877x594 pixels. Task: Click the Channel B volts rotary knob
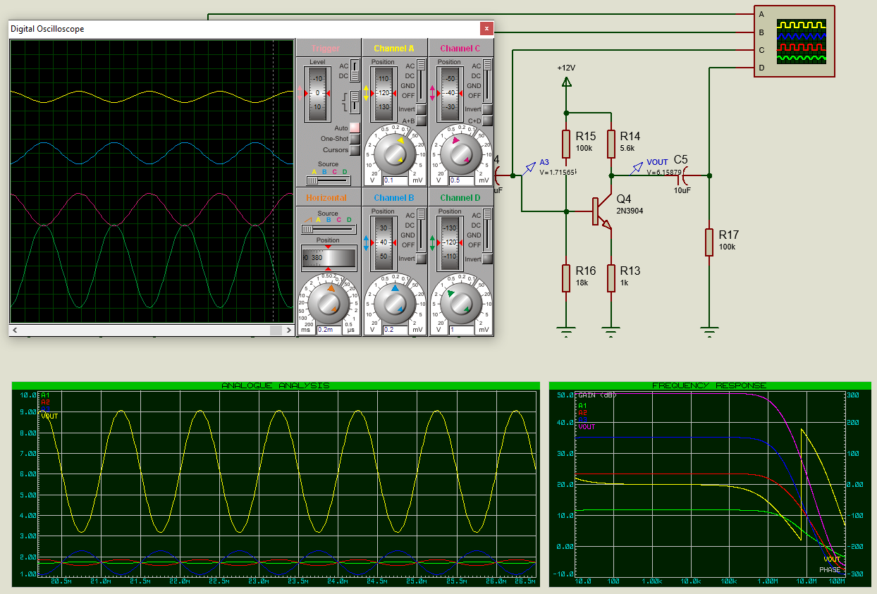coord(394,303)
